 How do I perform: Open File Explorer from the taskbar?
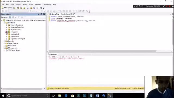60,96
